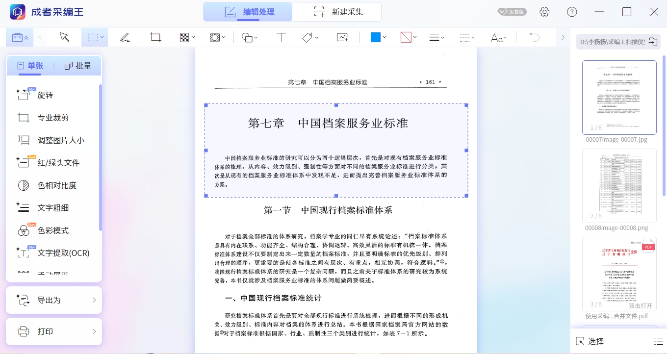Pick the shapes tool icon

click(247, 38)
